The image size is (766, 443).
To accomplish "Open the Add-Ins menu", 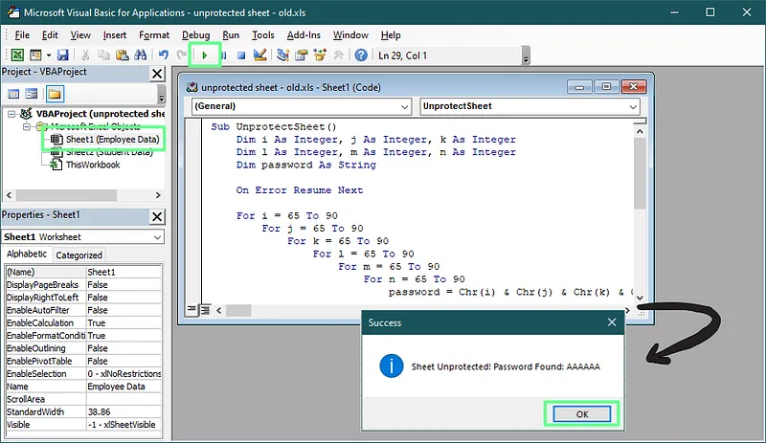I will pos(304,35).
